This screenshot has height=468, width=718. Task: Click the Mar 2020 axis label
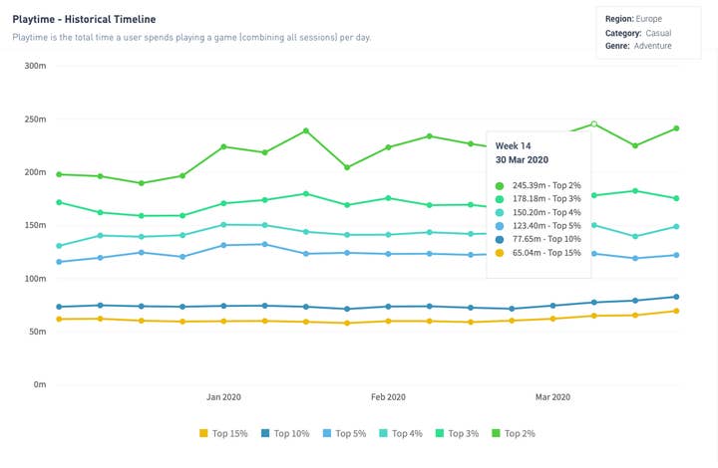point(553,396)
